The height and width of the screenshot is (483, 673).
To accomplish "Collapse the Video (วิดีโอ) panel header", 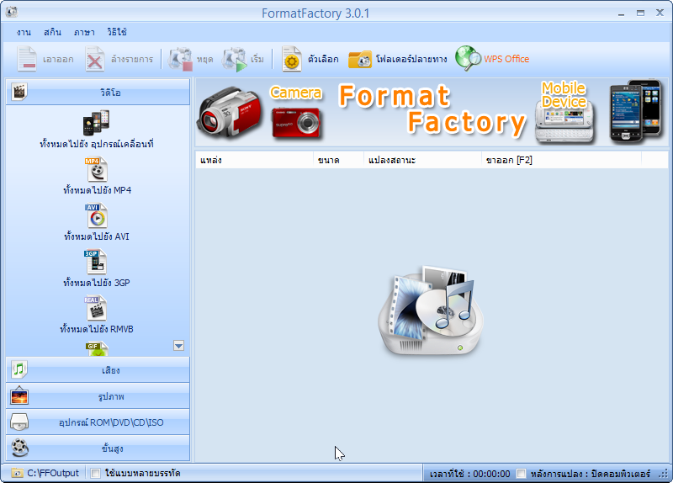I will (x=98, y=92).
